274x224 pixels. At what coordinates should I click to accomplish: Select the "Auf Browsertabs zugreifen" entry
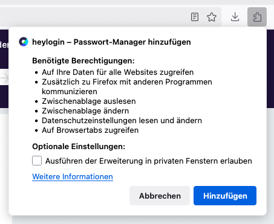[90, 130]
